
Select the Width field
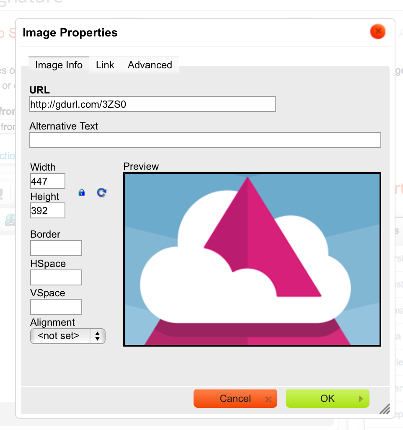[48, 181]
